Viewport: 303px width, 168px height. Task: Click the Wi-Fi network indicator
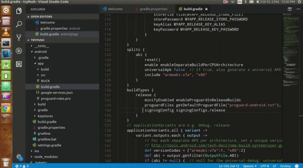(233, 2)
